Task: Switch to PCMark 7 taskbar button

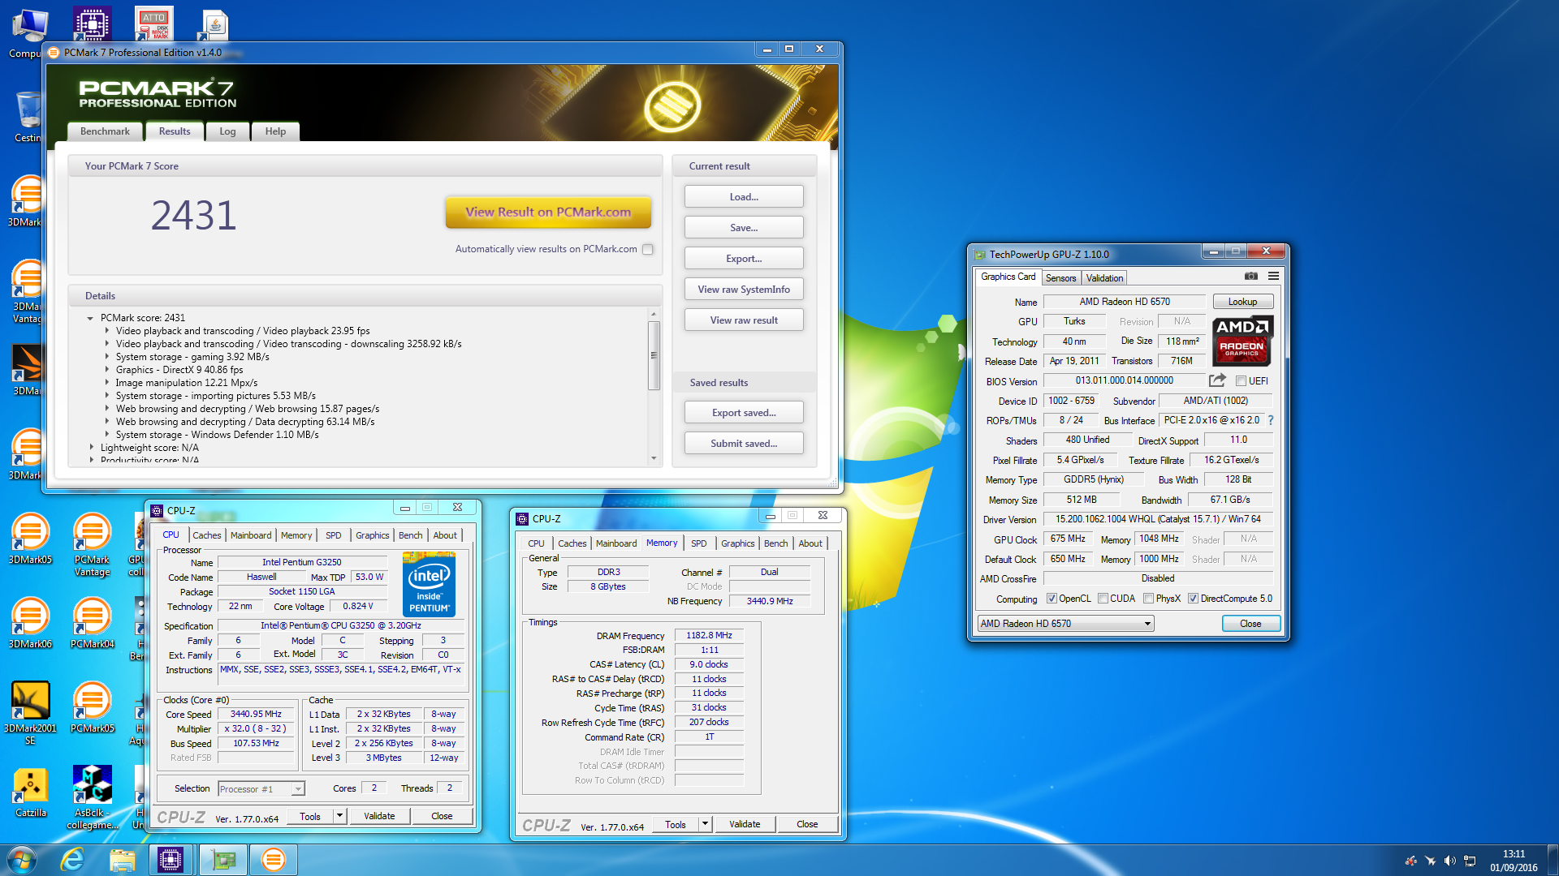Action: point(274,860)
